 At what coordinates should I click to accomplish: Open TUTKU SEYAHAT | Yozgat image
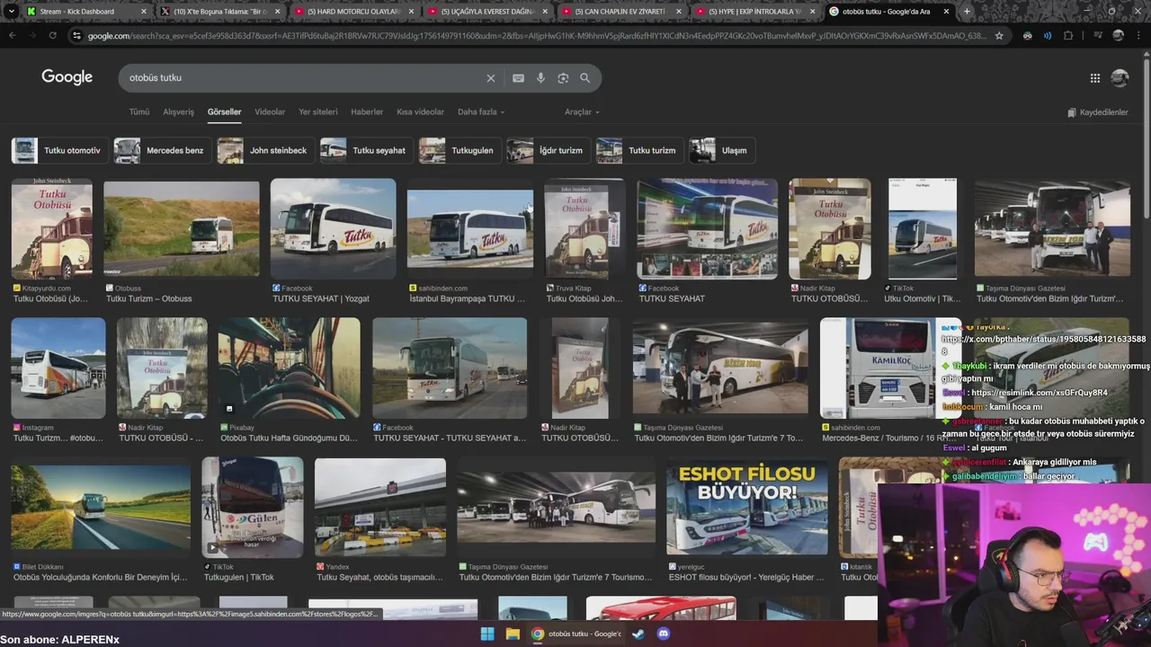(333, 229)
